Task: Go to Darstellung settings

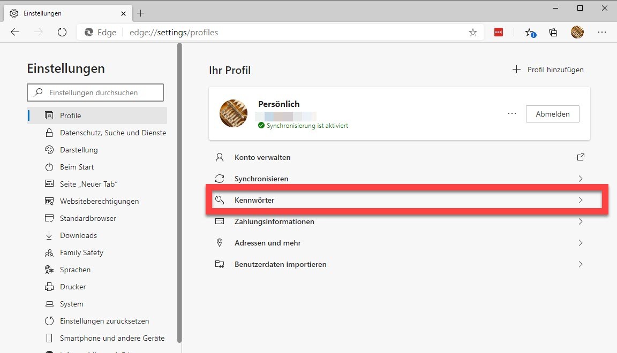Action: pos(79,150)
